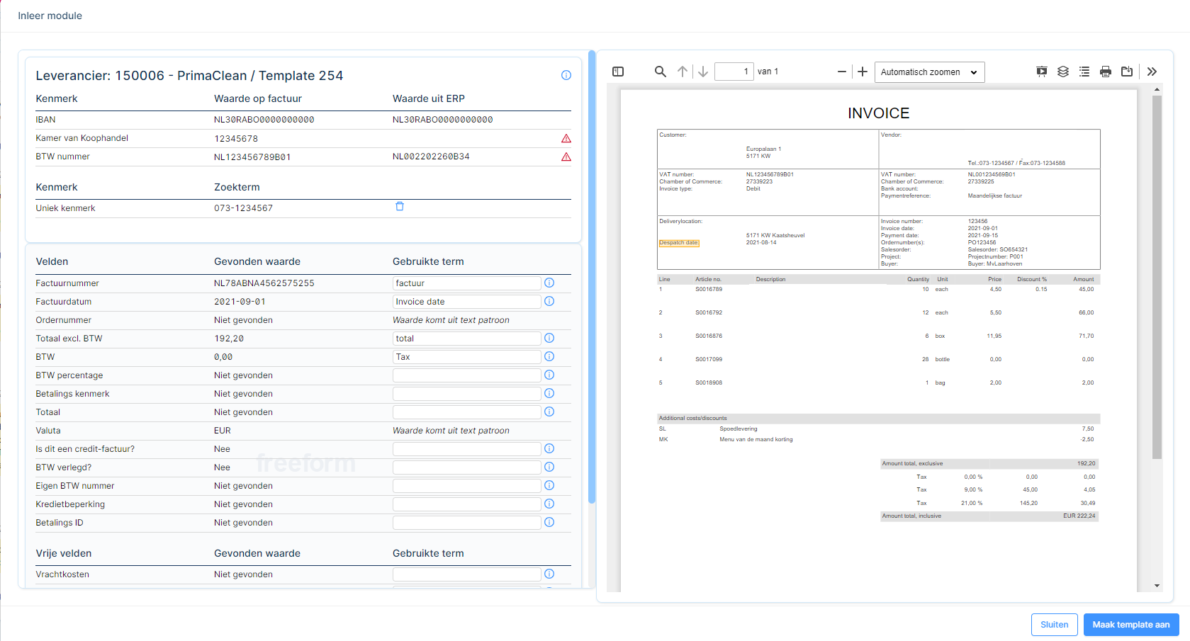The height and width of the screenshot is (641, 1190).
Task: Click highlighted 'Despatch date' in invoice
Action: click(x=679, y=243)
